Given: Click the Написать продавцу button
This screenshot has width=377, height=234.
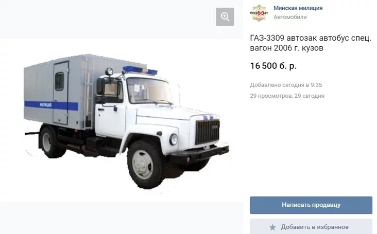Looking at the screenshot, I should [x=311, y=205].
